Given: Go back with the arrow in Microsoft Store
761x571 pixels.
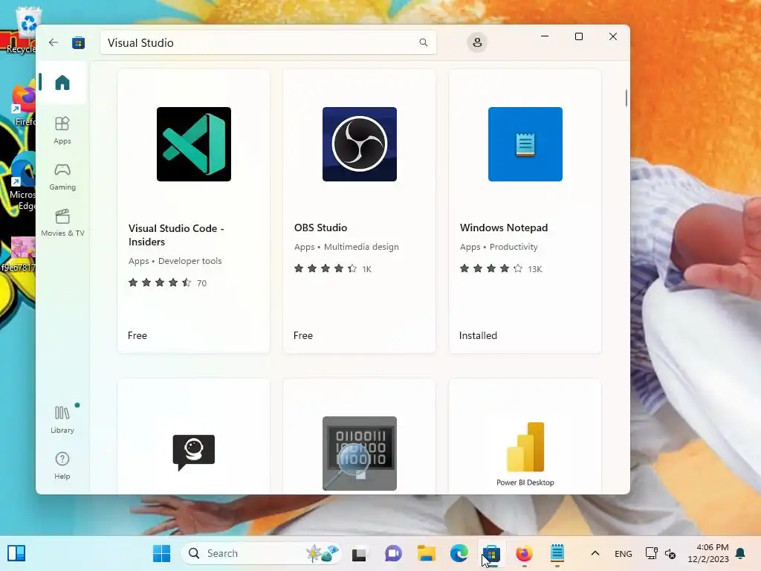Looking at the screenshot, I should (x=54, y=42).
